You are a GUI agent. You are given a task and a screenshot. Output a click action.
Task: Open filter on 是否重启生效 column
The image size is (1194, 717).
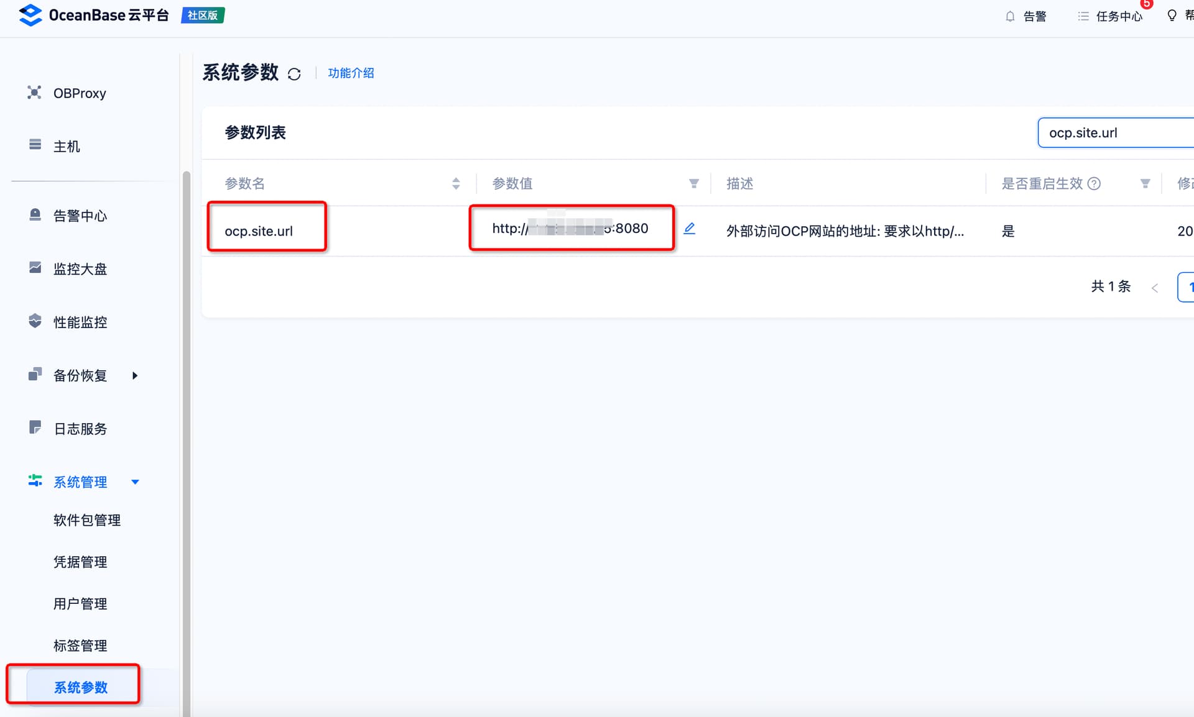1145,183
